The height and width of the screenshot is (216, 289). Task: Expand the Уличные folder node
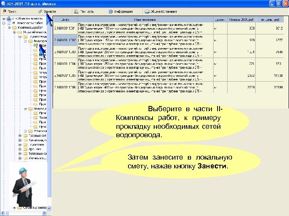coord(20,158)
